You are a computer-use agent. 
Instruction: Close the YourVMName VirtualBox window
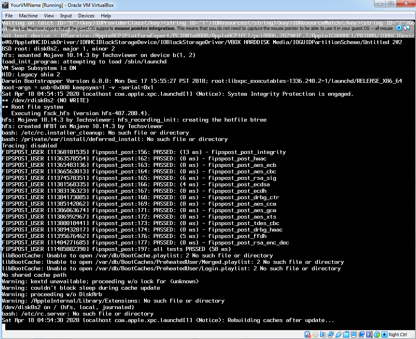pos(406,4)
